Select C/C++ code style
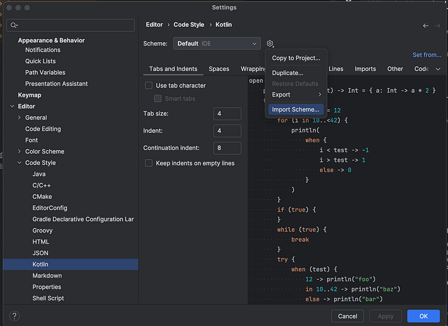448x326 pixels. point(42,185)
